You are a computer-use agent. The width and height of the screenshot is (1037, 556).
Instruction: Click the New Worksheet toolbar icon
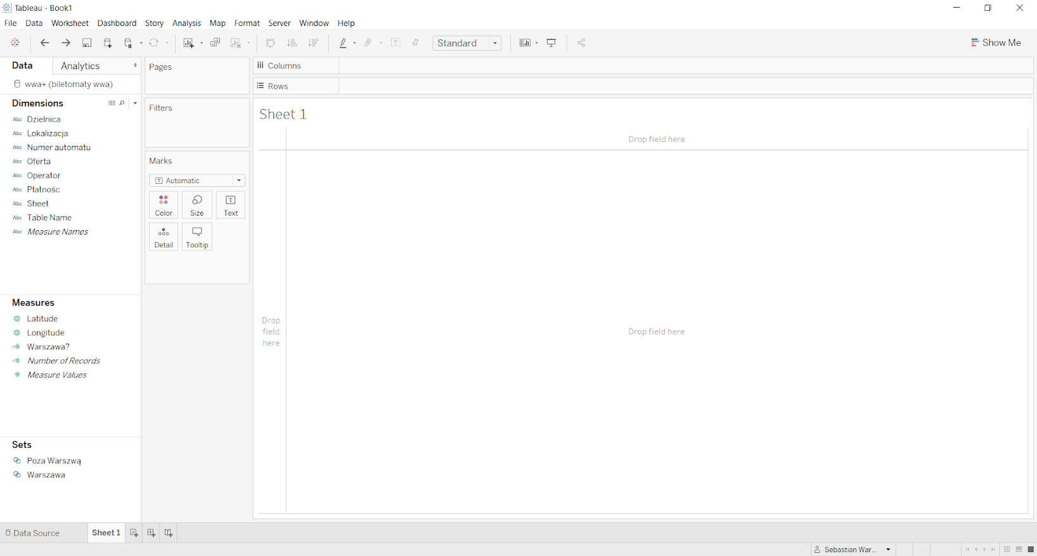click(x=188, y=43)
